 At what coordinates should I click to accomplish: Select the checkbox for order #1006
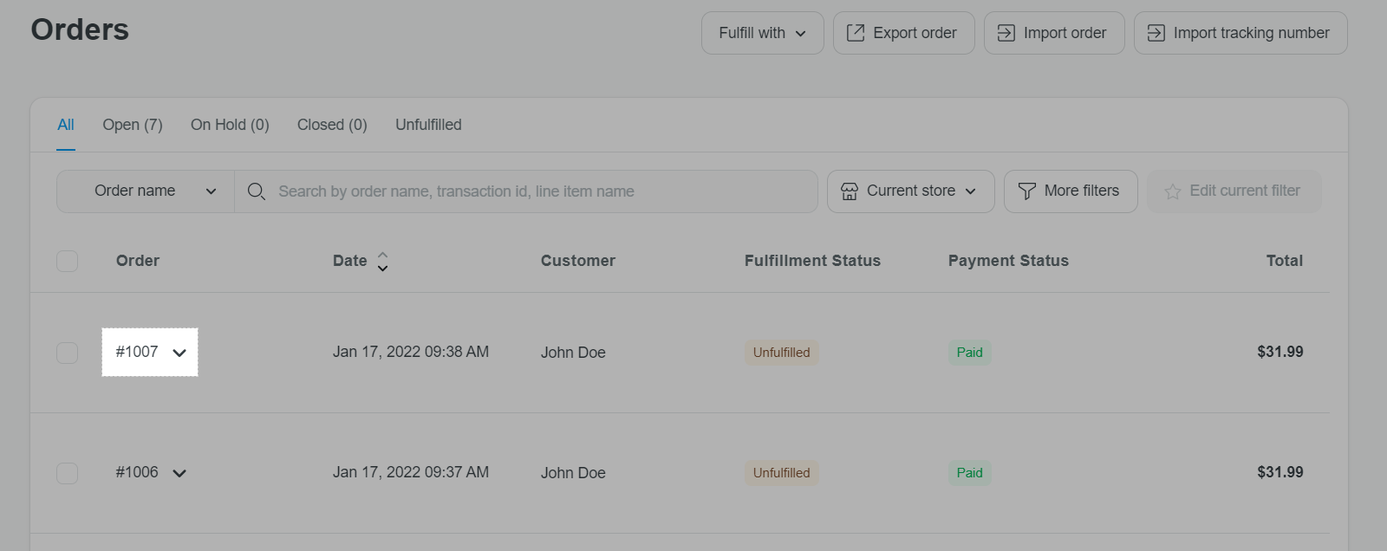tap(67, 473)
